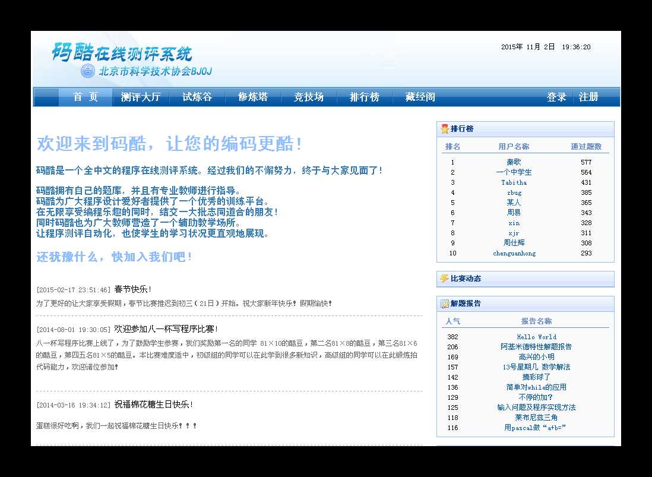Click the lightning icon beside 比赛动态 header
The image size is (652, 477).
click(x=444, y=279)
